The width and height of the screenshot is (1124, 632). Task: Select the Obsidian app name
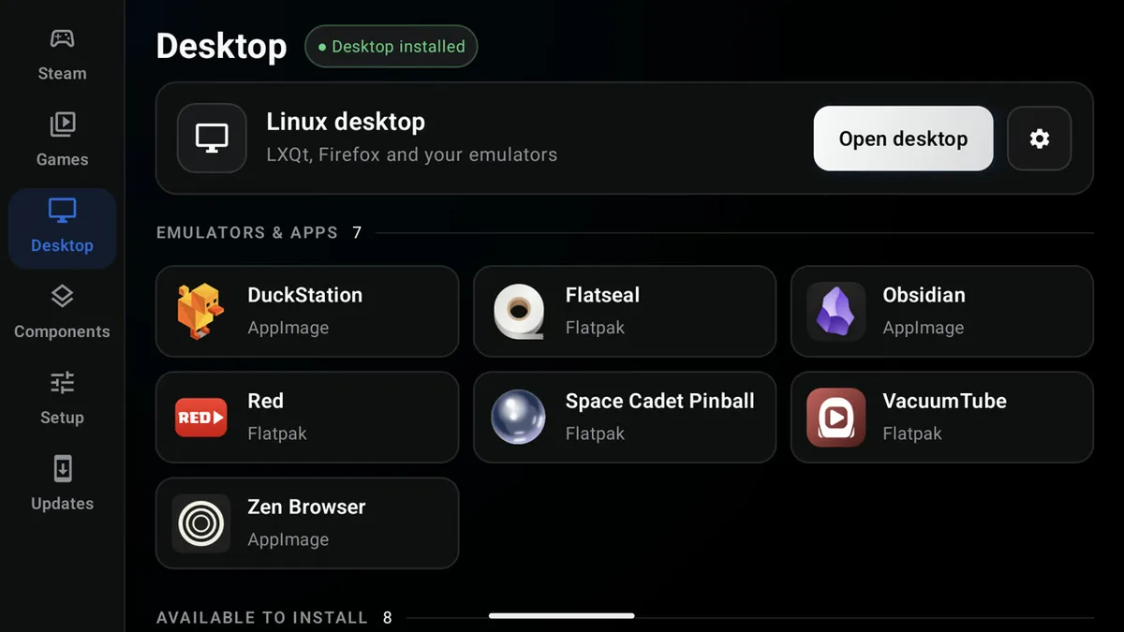[x=924, y=295]
